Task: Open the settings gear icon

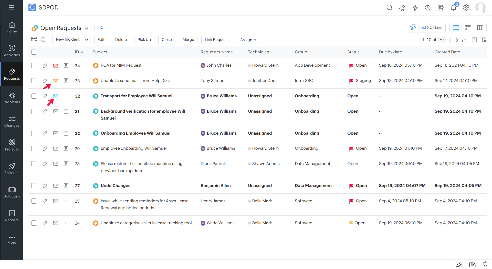Action: tap(466, 8)
